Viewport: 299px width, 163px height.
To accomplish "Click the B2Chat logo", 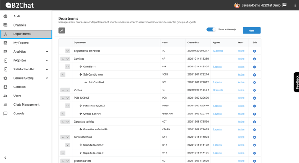I will coord(20,5).
